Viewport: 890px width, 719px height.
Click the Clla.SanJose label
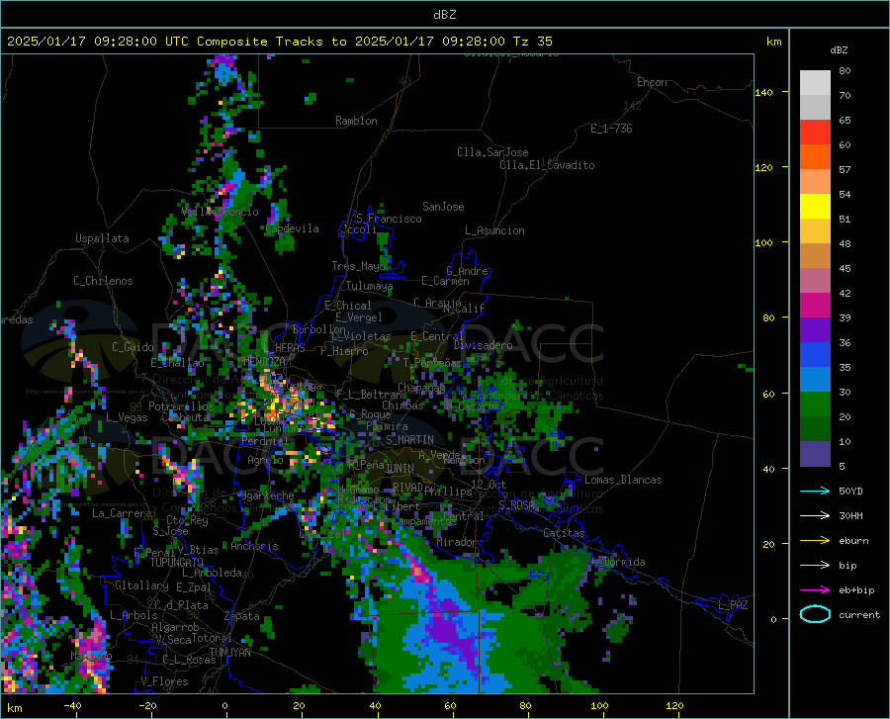click(x=492, y=152)
